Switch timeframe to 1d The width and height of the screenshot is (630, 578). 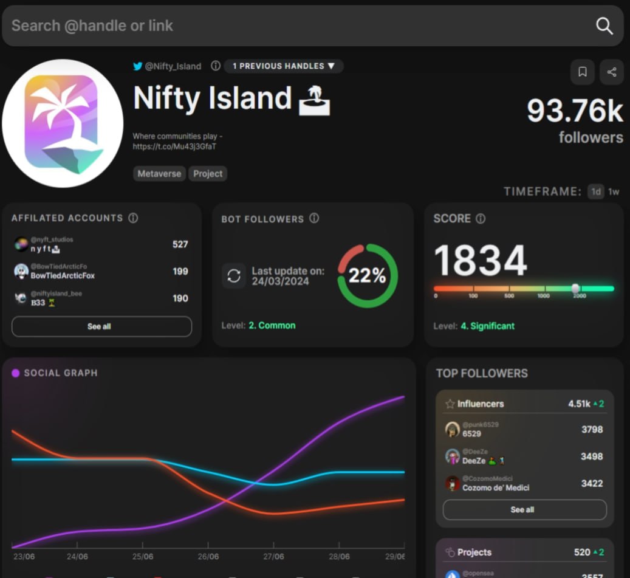[596, 191]
